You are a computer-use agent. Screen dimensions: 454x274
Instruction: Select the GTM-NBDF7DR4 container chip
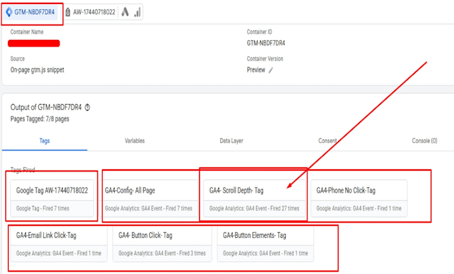click(31, 12)
